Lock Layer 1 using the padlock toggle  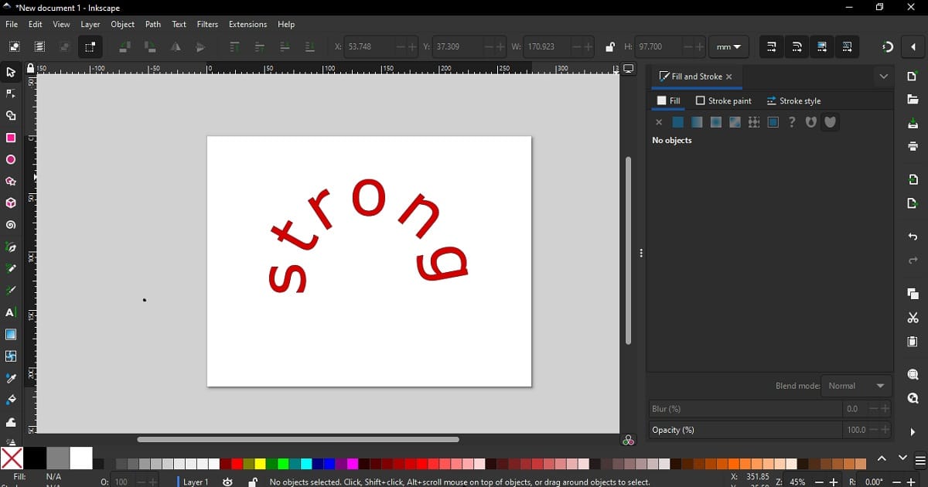tap(253, 482)
